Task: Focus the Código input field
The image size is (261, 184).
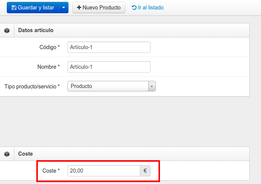Action: tap(109, 47)
